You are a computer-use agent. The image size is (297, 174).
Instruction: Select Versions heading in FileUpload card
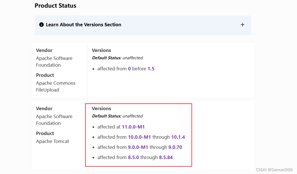[102, 50]
